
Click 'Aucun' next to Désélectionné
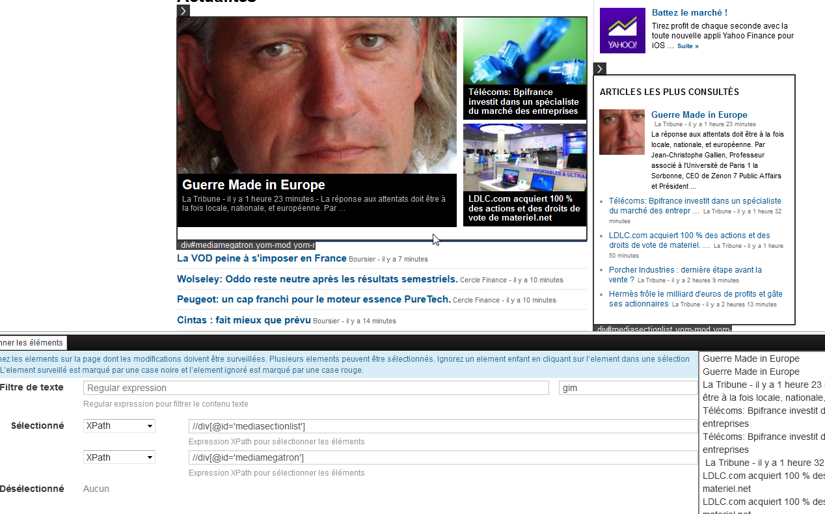pyautogui.click(x=96, y=489)
